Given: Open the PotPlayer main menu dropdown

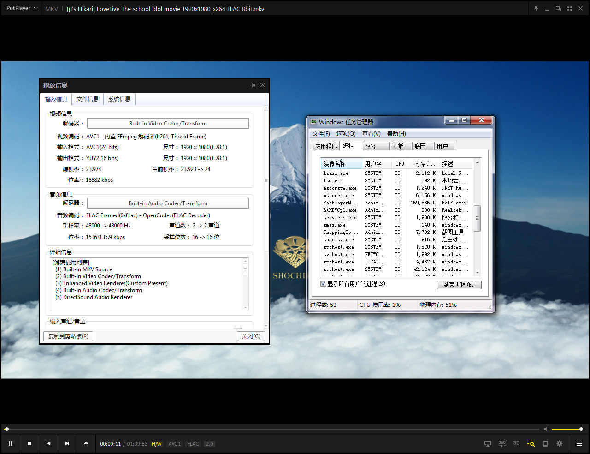Looking at the screenshot, I should pyautogui.click(x=22, y=8).
